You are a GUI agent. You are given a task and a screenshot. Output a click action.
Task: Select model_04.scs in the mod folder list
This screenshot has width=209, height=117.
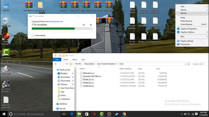click(x=88, y=86)
